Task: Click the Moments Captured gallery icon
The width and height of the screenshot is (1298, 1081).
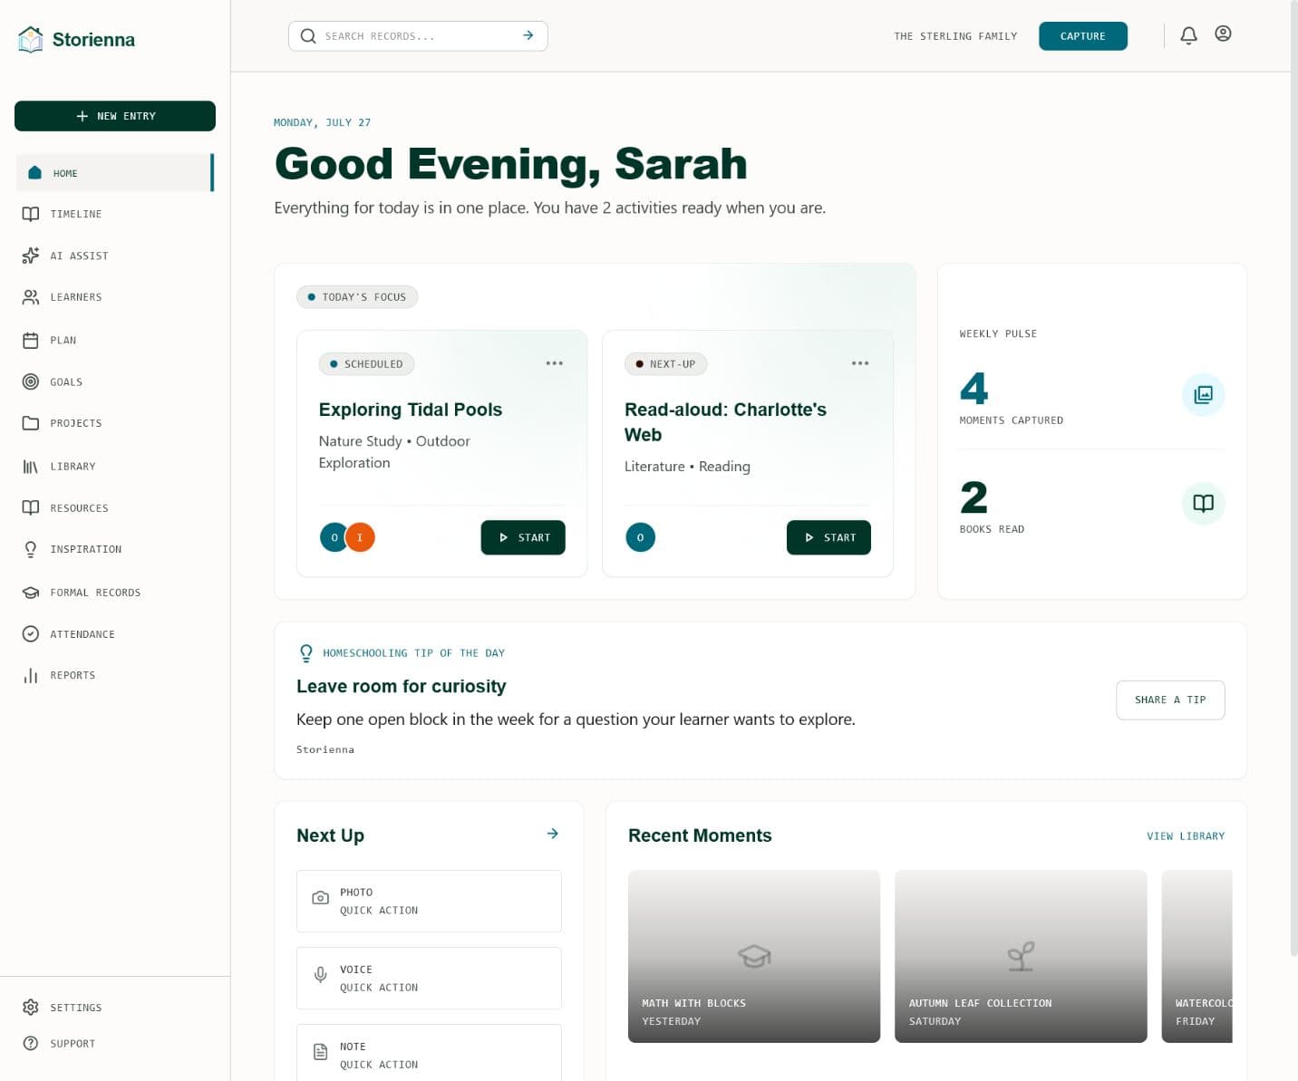Action: [x=1203, y=395]
